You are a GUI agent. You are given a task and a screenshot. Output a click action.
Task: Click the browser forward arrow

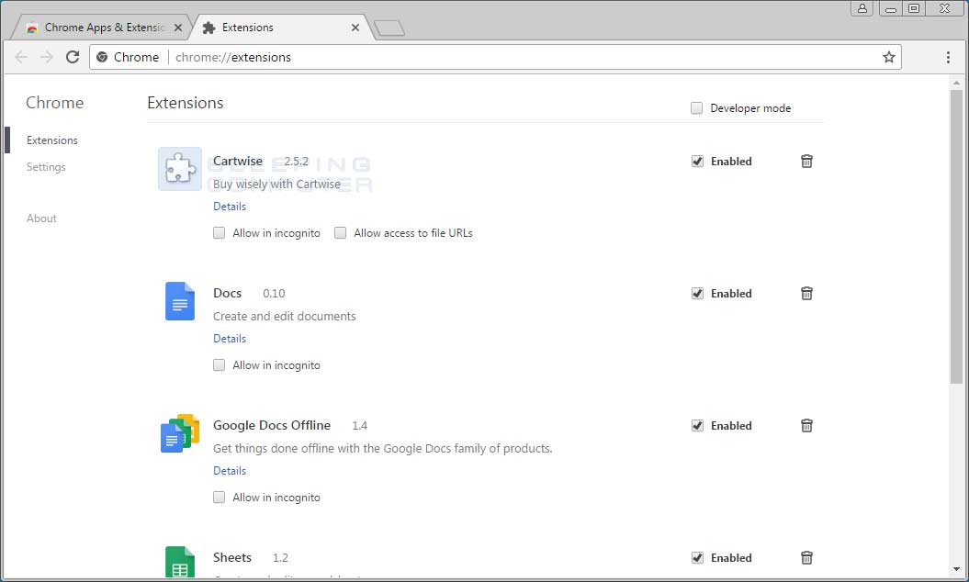point(46,58)
